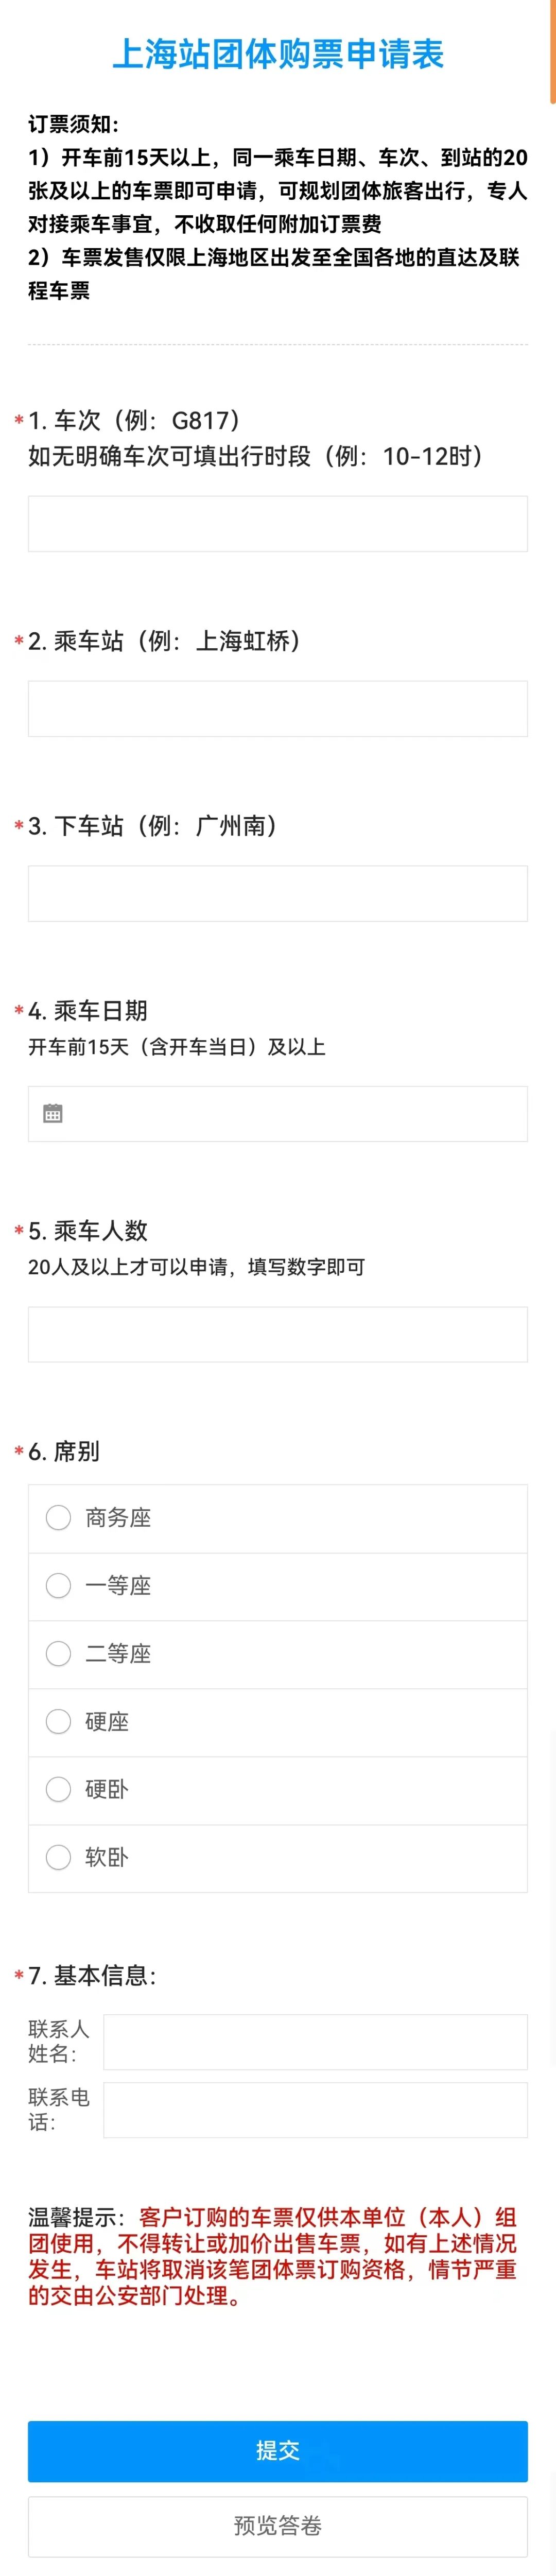Focus the 乘车站 departure station field
This screenshot has height=2576, width=556.
(277, 708)
